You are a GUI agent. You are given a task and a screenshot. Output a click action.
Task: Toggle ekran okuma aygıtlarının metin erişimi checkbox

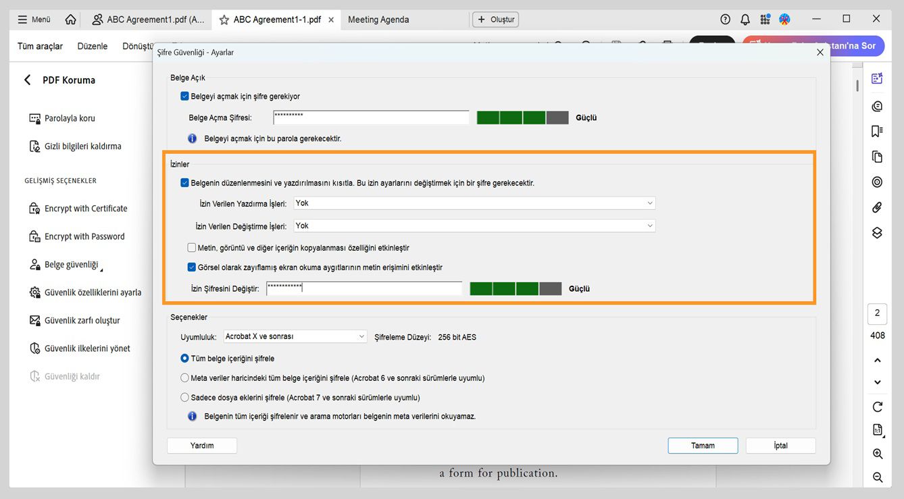point(192,267)
